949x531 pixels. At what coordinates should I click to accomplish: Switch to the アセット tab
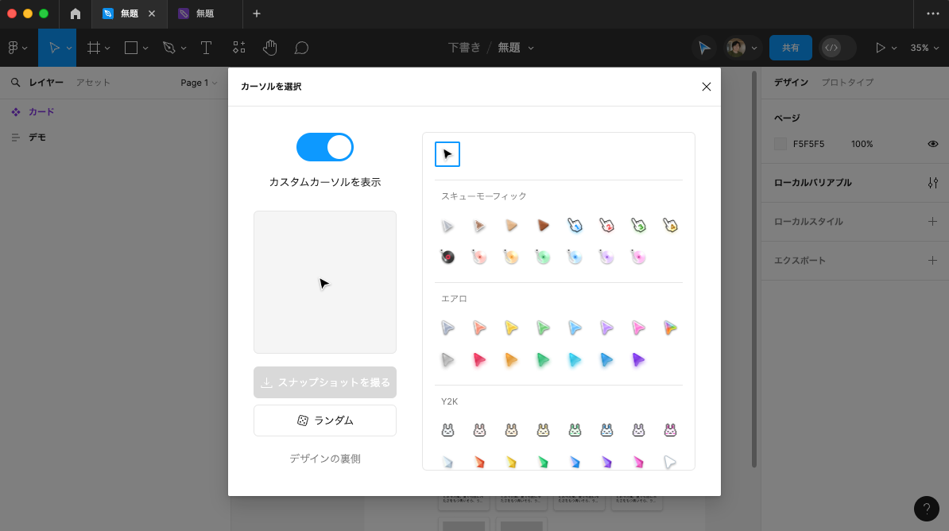92,82
